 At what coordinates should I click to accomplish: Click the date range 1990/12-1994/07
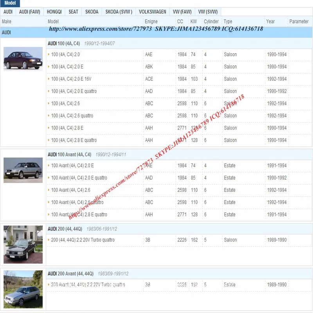99,43
